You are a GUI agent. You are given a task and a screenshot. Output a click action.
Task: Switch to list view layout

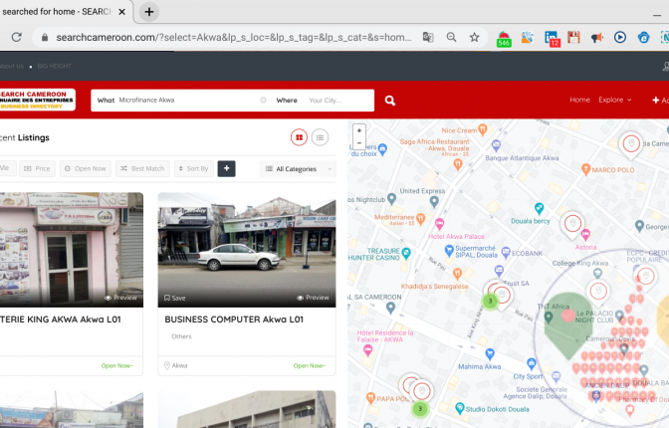320,137
